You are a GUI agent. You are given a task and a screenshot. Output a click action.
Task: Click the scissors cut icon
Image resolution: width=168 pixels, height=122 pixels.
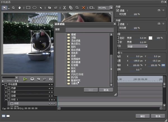(64, 8)
